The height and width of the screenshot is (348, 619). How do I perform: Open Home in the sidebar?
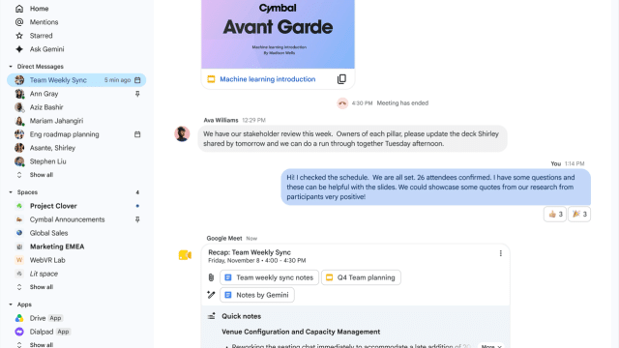(39, 9)
